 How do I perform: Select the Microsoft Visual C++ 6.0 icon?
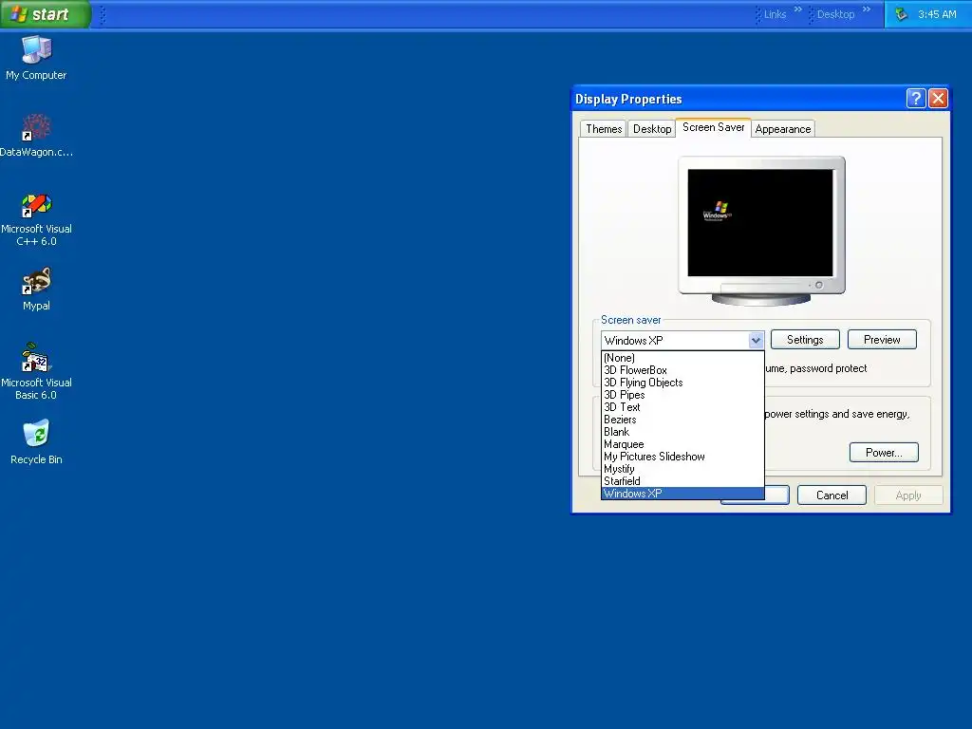point(36,219)
